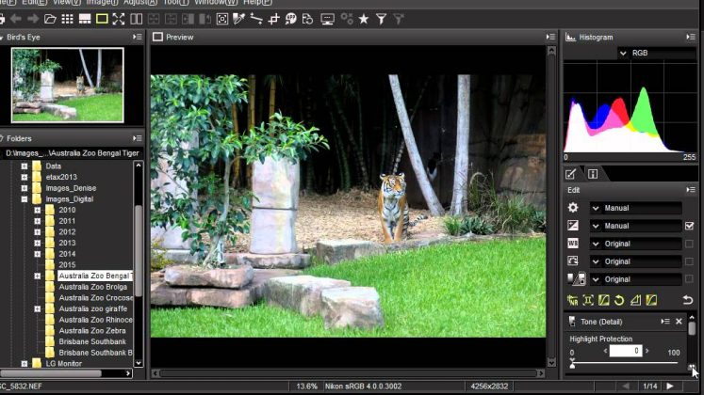704x395 pixels.
Task: Click the Picture Control icon
Action: 573,261
